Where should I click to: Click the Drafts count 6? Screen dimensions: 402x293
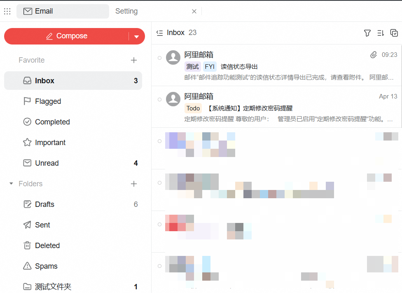pos(136,204)
